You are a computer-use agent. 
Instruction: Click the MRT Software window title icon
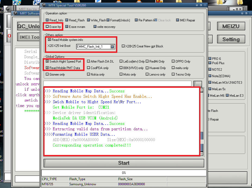pyautogui.click(x=15, y=13)
